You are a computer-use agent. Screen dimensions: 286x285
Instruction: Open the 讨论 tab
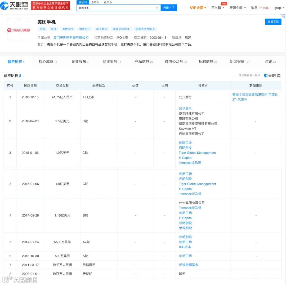[x=270, y=62]
